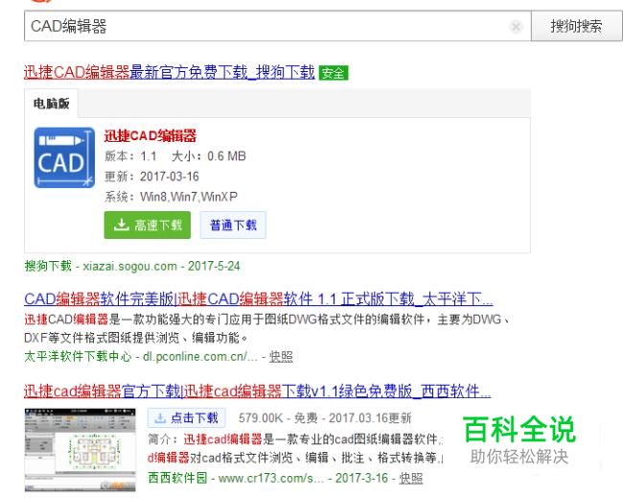Open the 迅捷CAD编辑器最新官方免费下载 result title
Screen dimensions: 623x498
(x=170, y=72)
